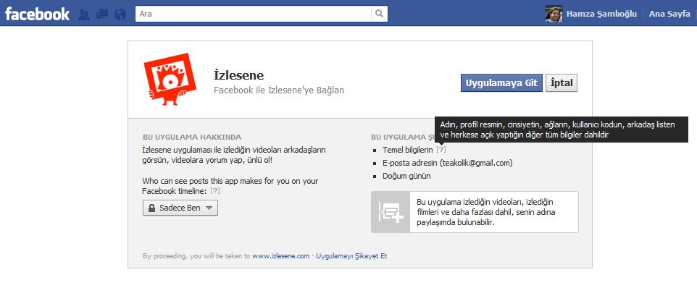Click the İzlesene app title

238,75
